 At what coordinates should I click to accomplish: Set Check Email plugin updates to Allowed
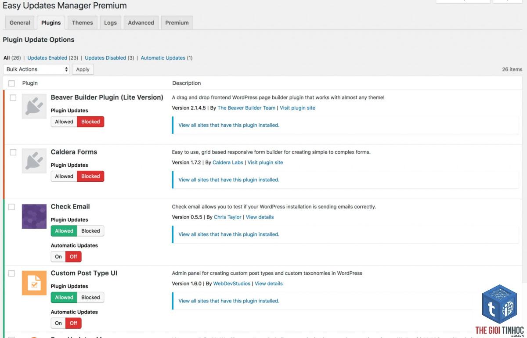tap(64, 231)
